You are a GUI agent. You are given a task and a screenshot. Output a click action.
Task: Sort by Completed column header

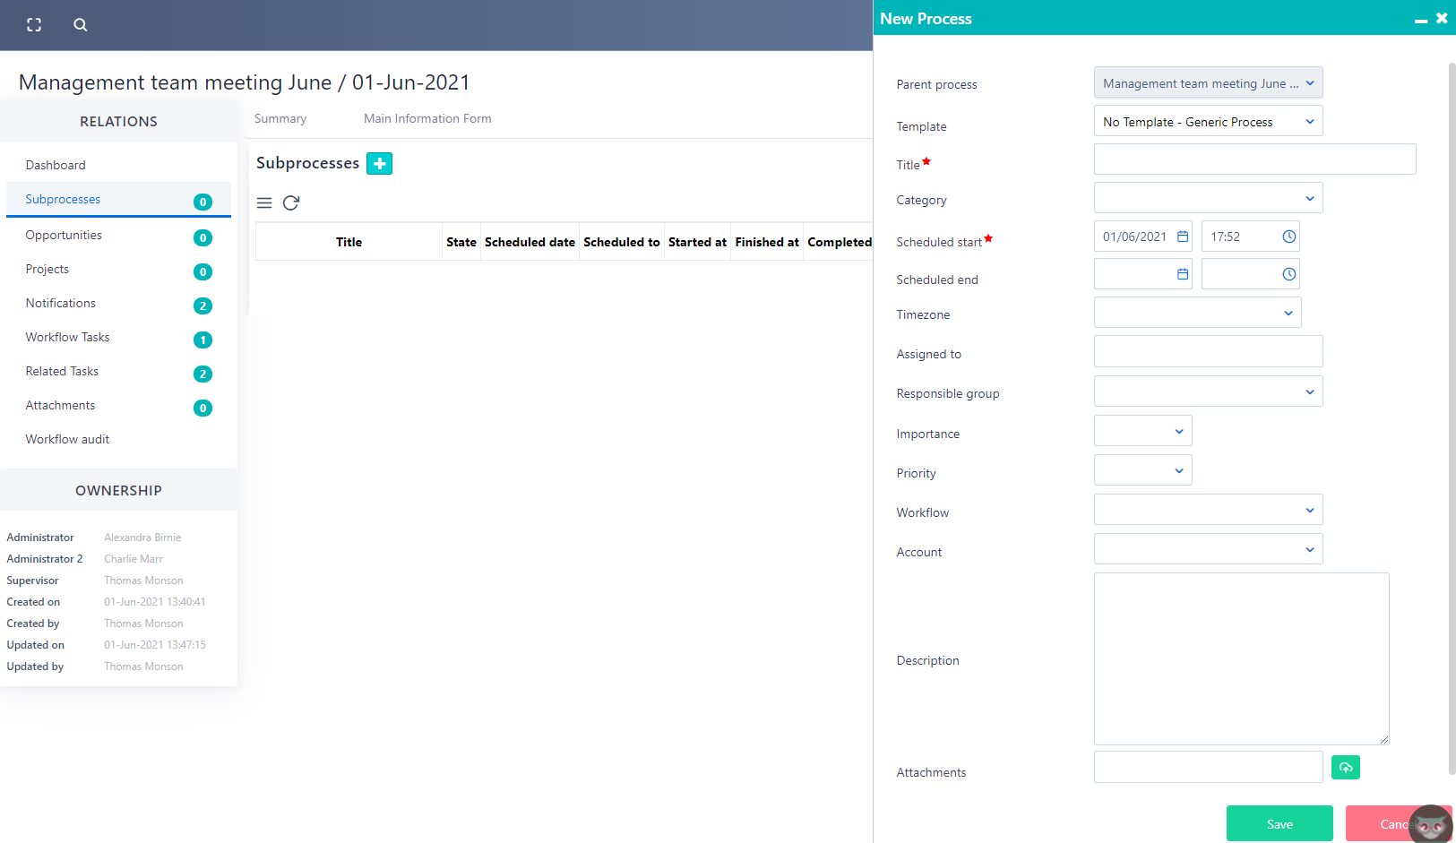click(x=840, y=242)
